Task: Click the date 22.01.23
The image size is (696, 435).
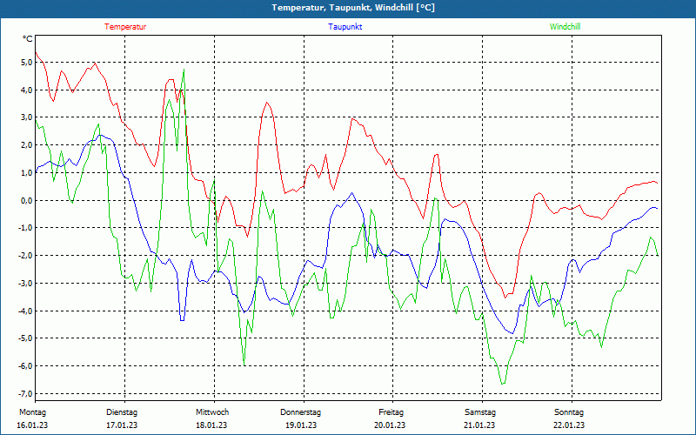Action: coord(569,425)
